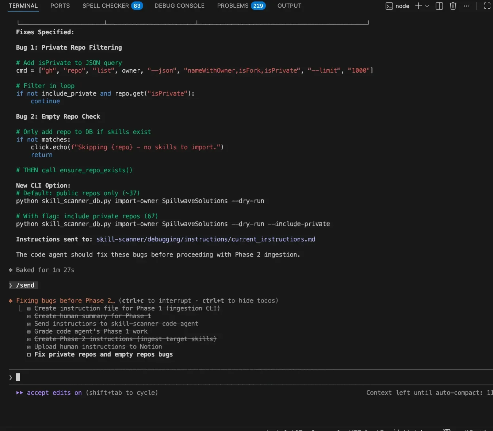The width and height of the screenshot is (493, 431).
Task: Open the launch profile dropdown chevron
Action: (x=427, y=6)
